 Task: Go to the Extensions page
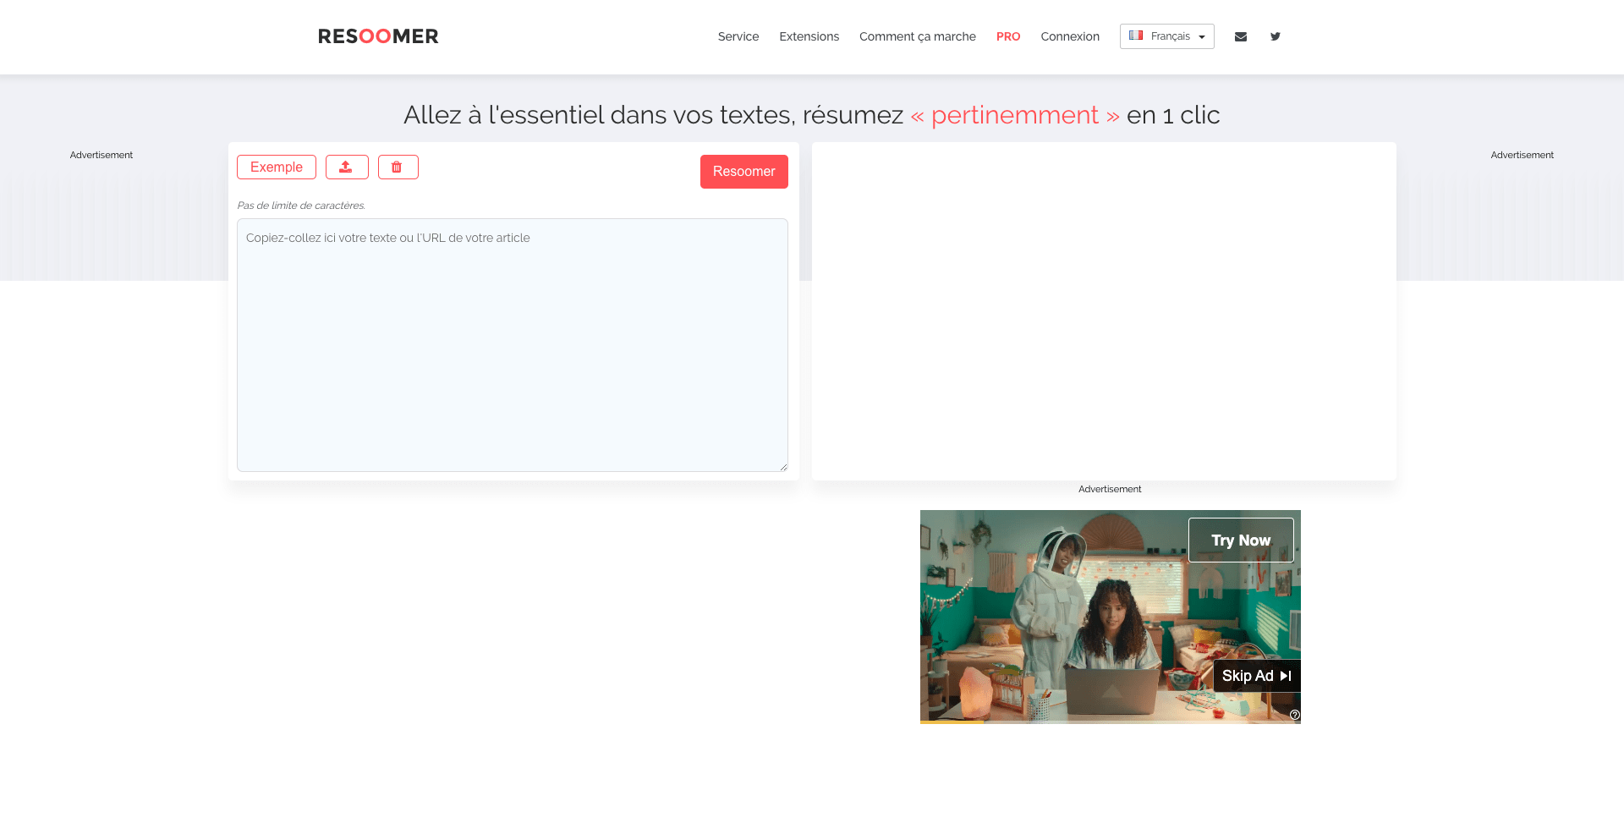tap(809, 36)
